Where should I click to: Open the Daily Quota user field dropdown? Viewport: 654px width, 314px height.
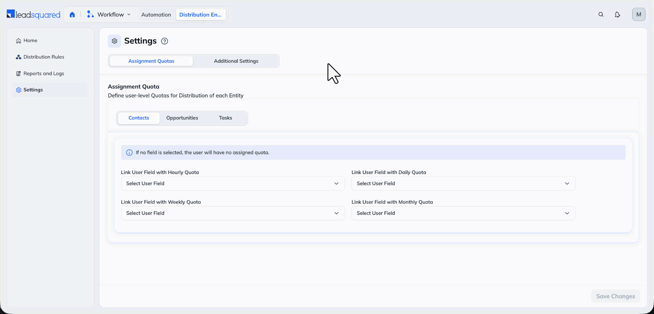point(463,184)
